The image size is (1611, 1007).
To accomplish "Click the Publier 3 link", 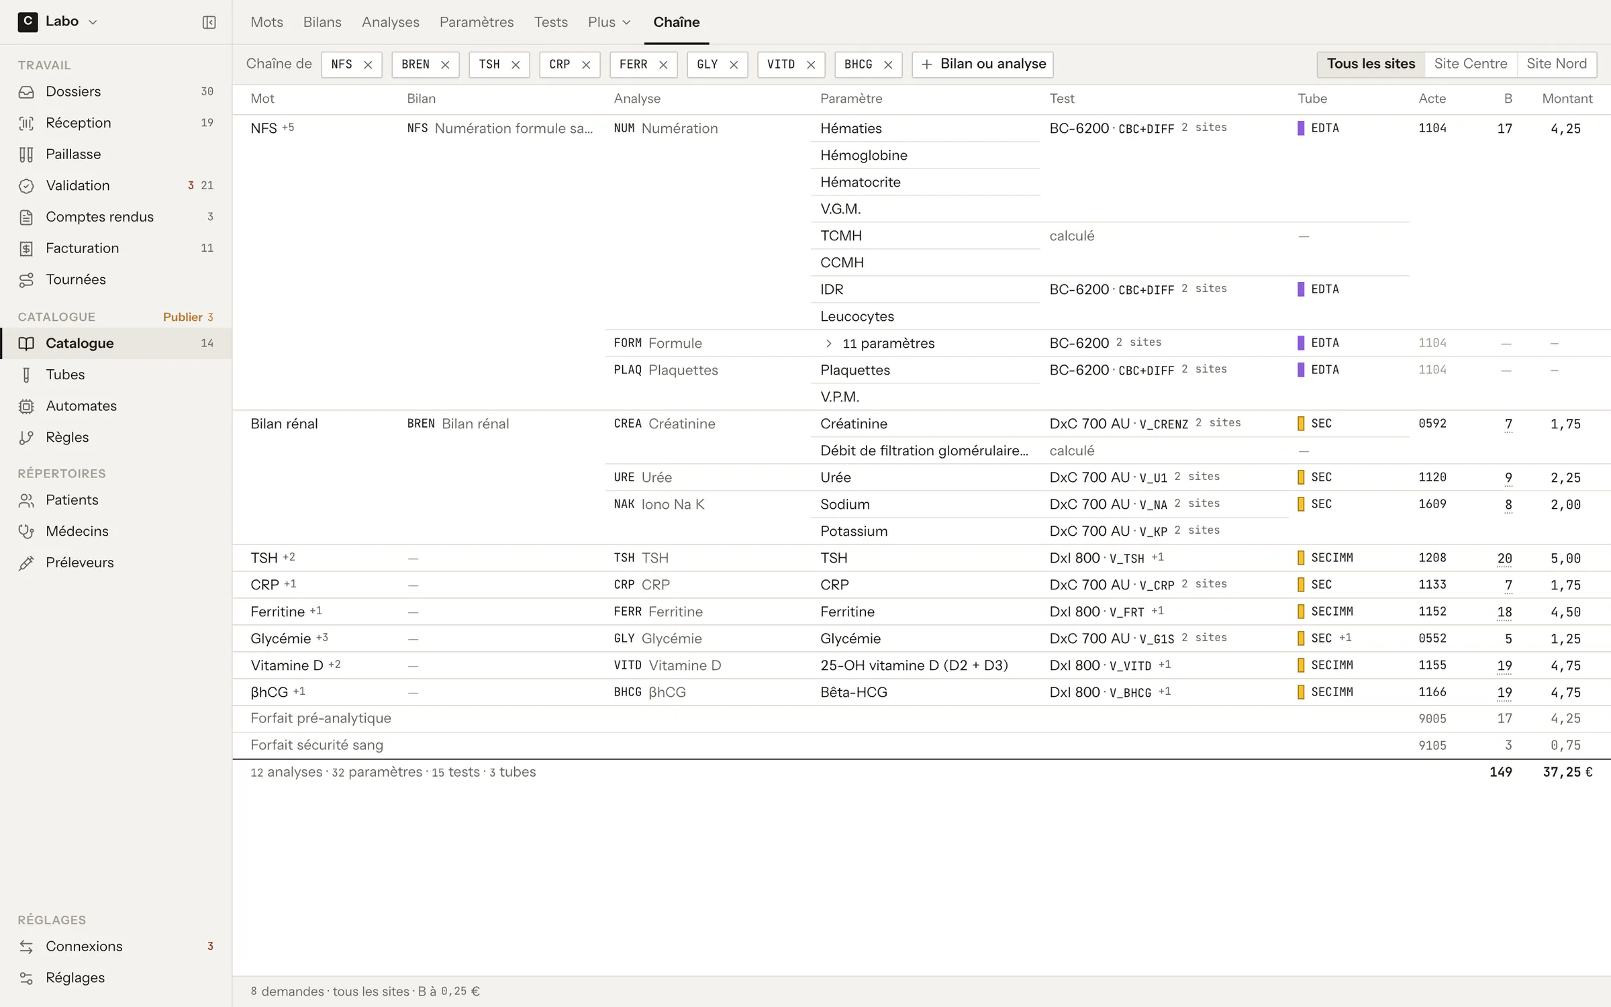I will pyautogui.click(x=188, y=317).
